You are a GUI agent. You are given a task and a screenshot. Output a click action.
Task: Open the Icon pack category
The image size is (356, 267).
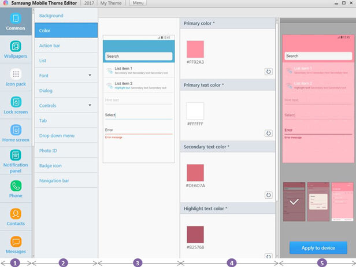pos(16,77)
